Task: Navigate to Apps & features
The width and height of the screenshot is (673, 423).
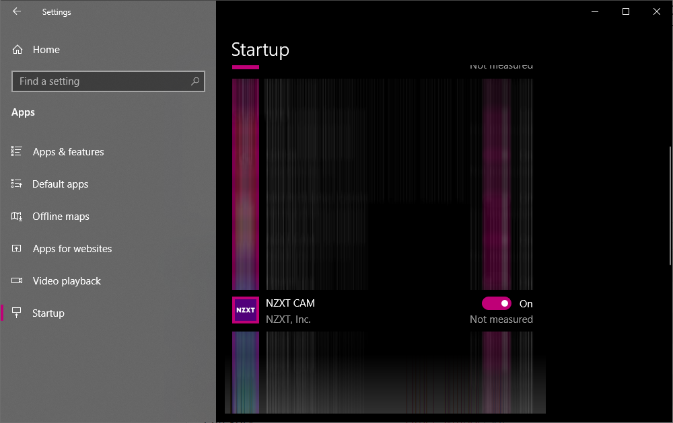Action: (x=67, y=151)
